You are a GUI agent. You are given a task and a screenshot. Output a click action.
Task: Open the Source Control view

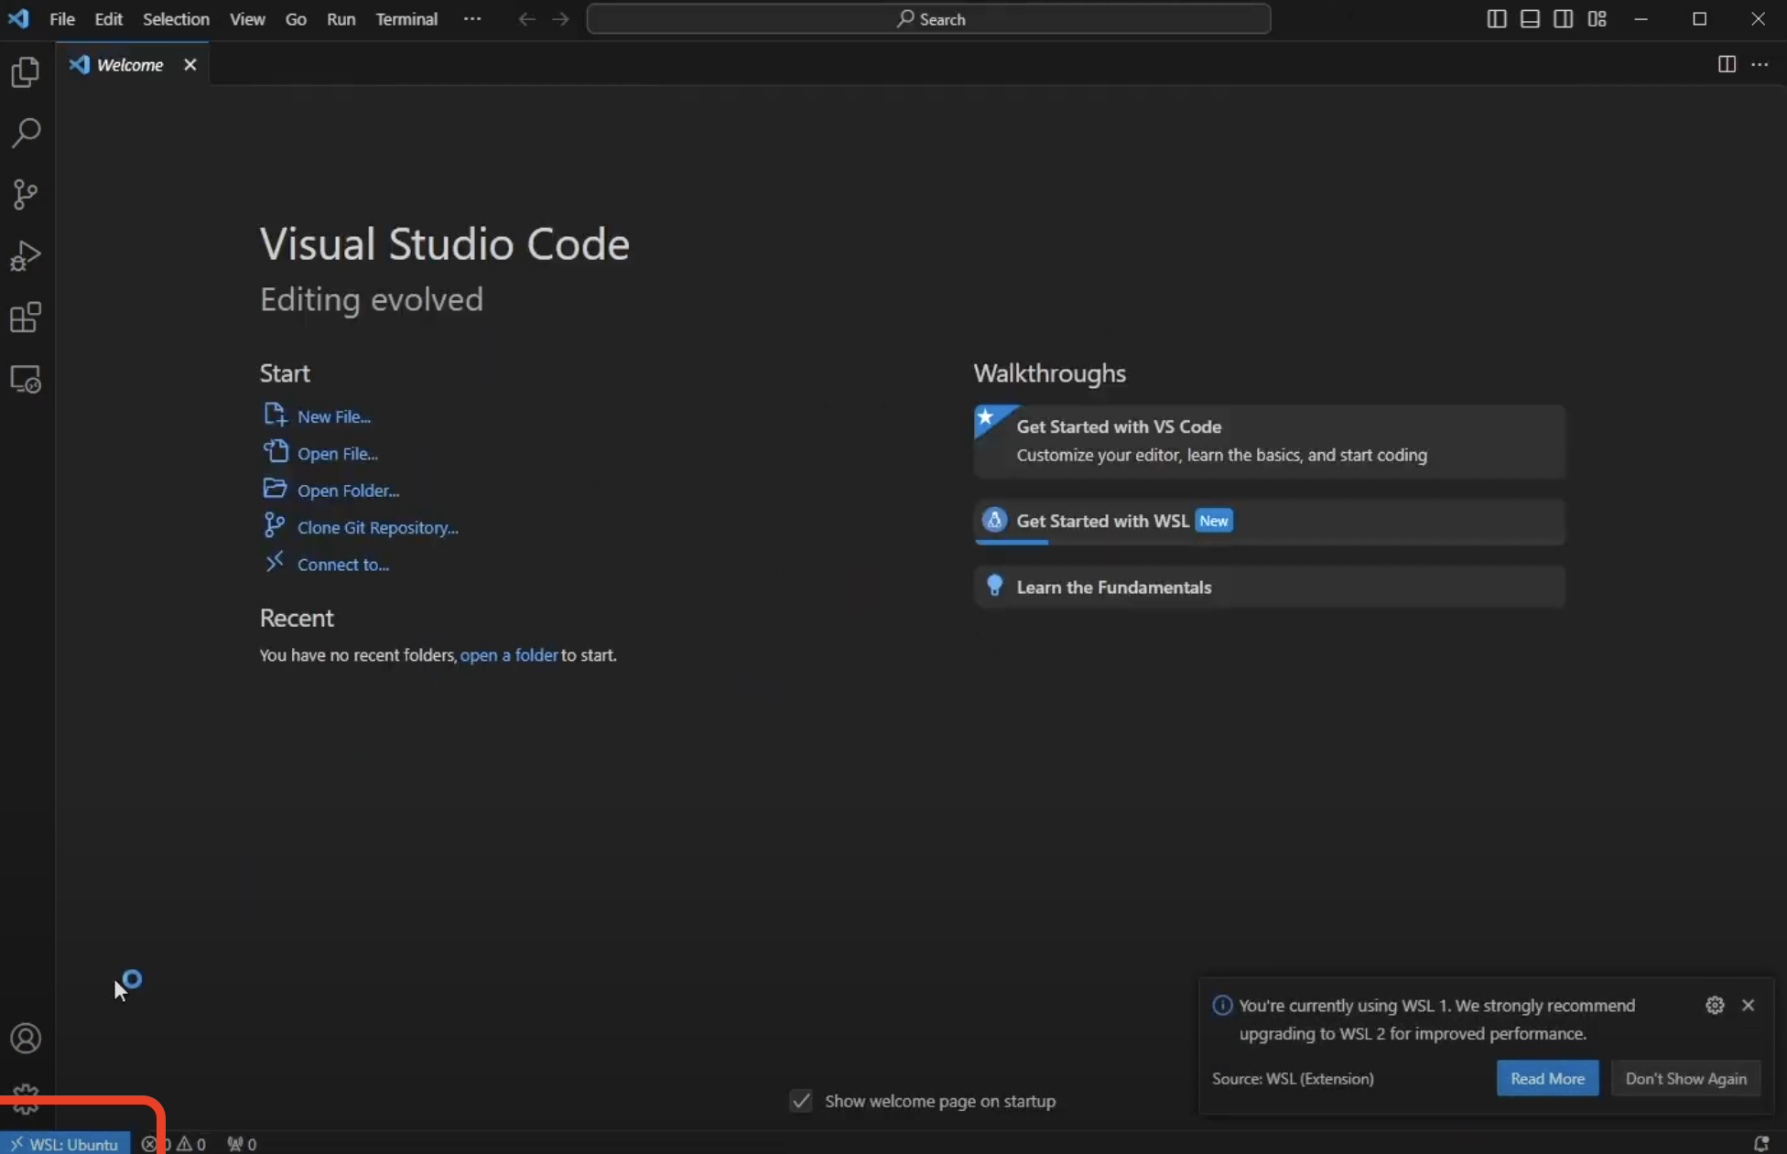[x=26, y=194]
